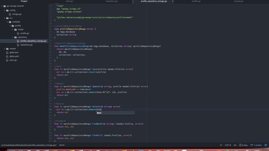269x151 pixels.
Task: Click the git files icon beside 0 files
Action: (x=240, y=145)
